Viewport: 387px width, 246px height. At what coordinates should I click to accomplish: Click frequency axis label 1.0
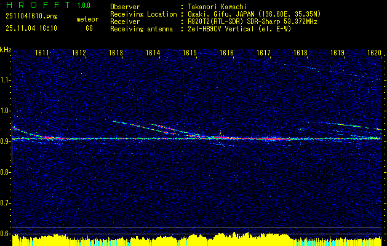pyautogui.click(x=5, y=111)
